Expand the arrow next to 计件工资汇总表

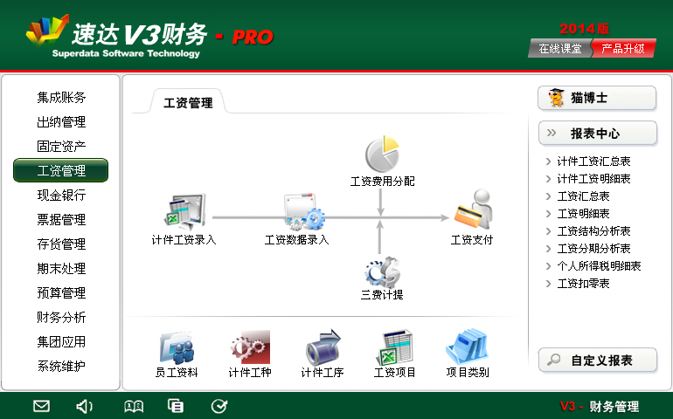(548, 161)
